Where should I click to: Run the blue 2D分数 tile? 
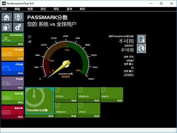[x=13, y=69]
